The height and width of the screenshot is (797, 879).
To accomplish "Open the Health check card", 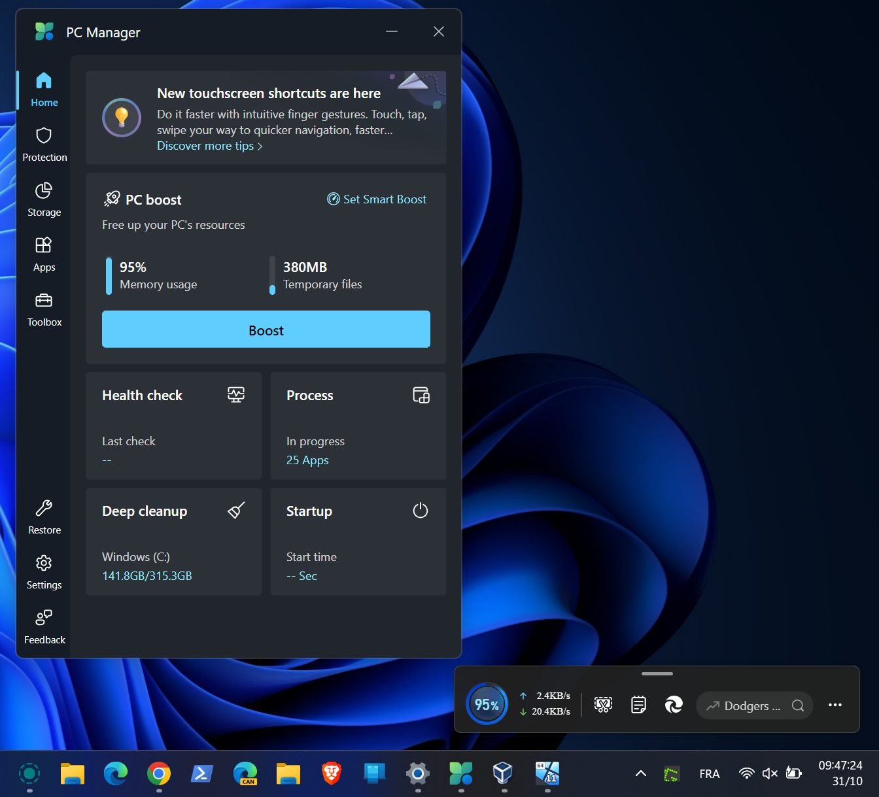I will coord(173,426).
